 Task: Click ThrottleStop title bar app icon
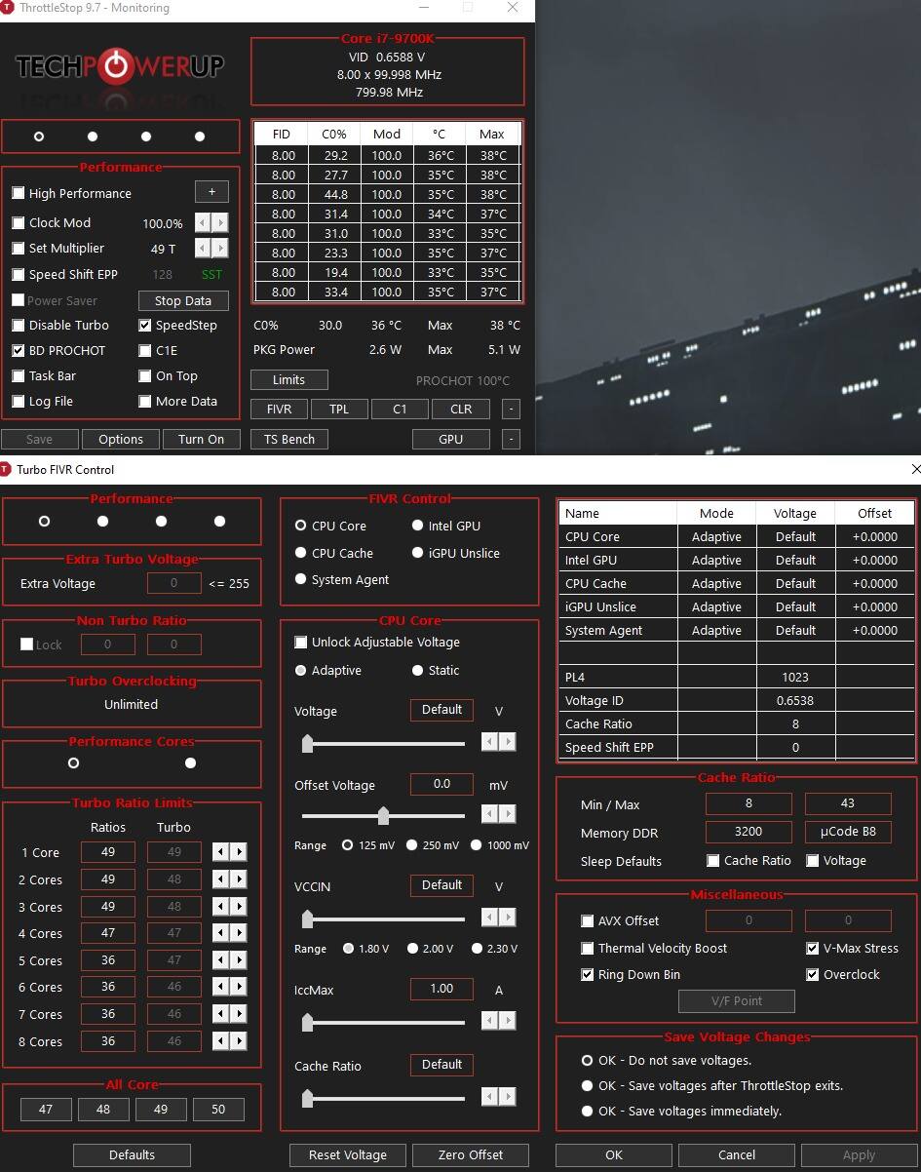click(x=8, y=8)
